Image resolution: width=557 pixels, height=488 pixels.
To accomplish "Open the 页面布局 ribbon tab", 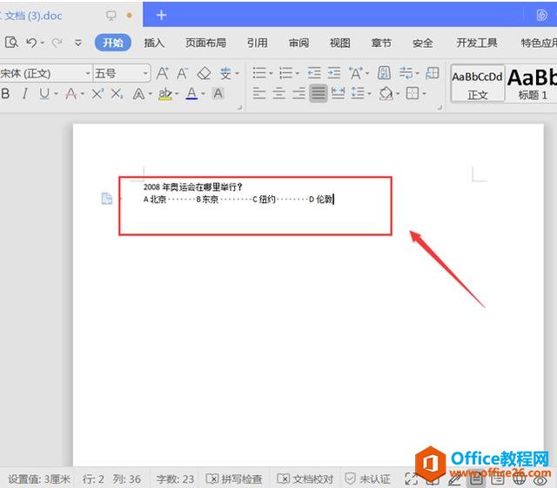I will click(205, 43).
